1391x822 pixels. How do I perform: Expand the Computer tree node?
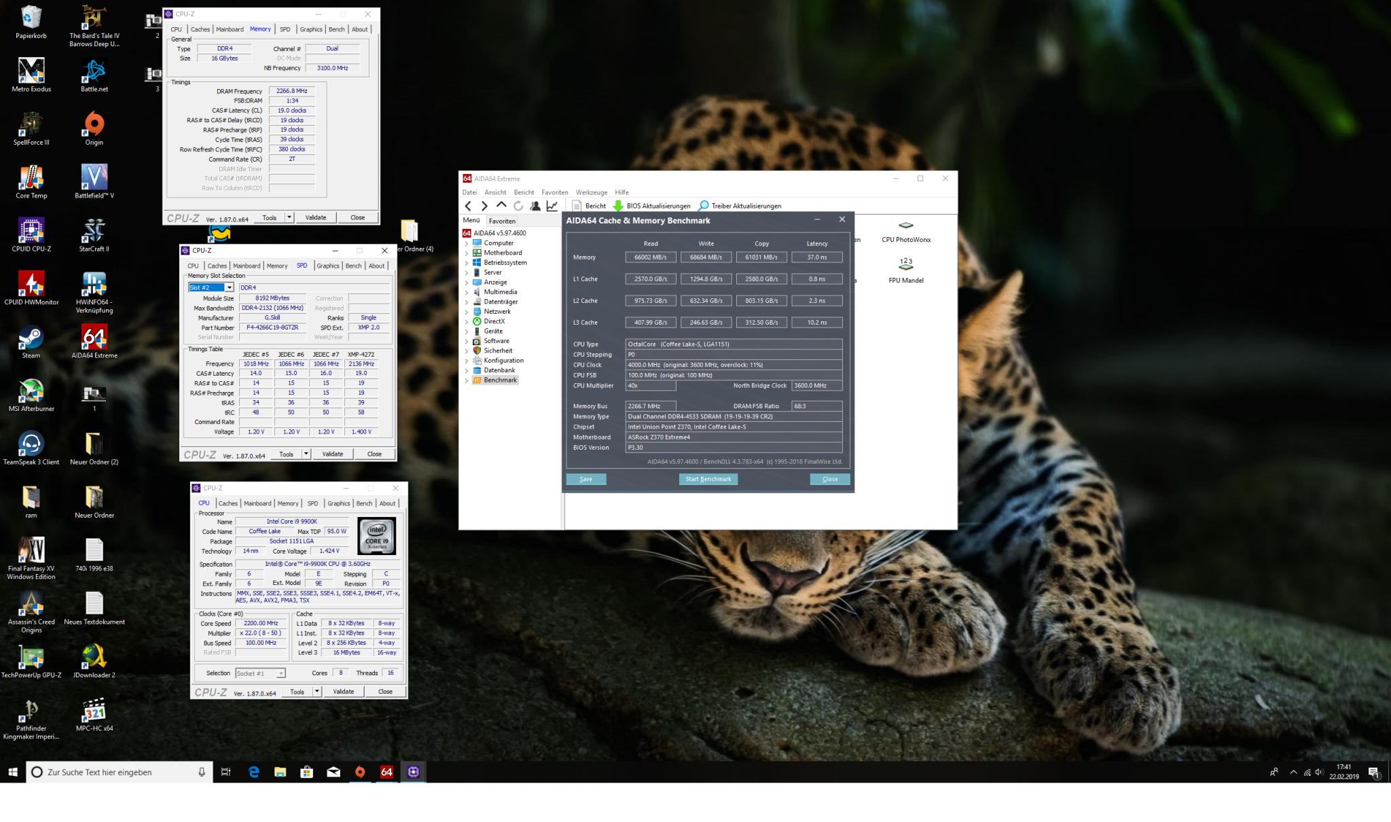point(467,243)
